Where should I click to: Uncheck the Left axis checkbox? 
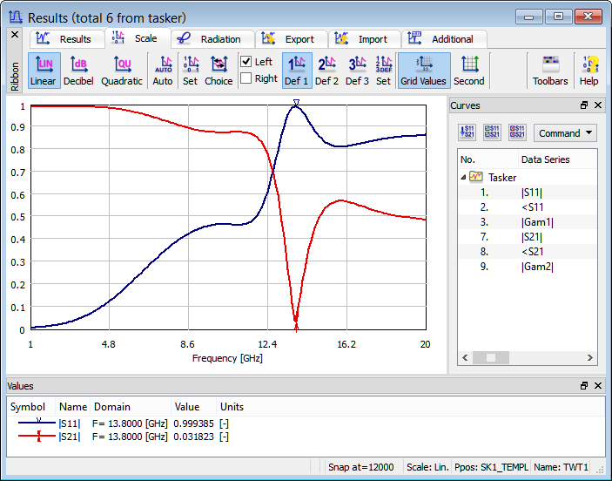tap(246, 62)
